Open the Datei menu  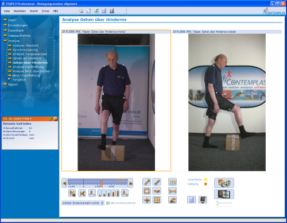point(7,11)
